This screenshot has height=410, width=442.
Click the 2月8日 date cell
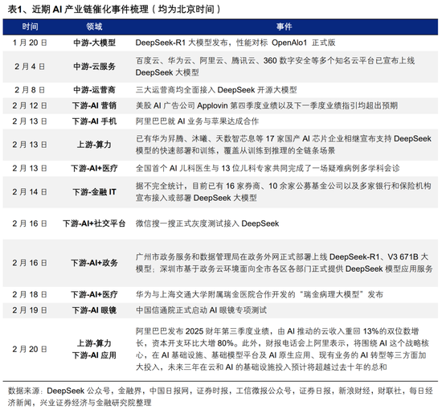click(x=30, y=90)
